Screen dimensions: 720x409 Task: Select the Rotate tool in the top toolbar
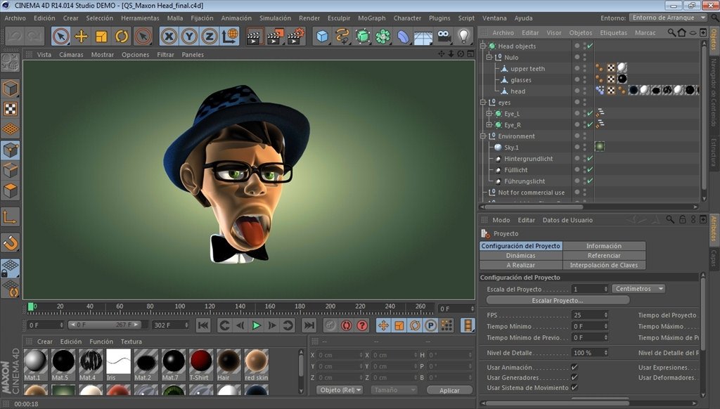(122, 36)
